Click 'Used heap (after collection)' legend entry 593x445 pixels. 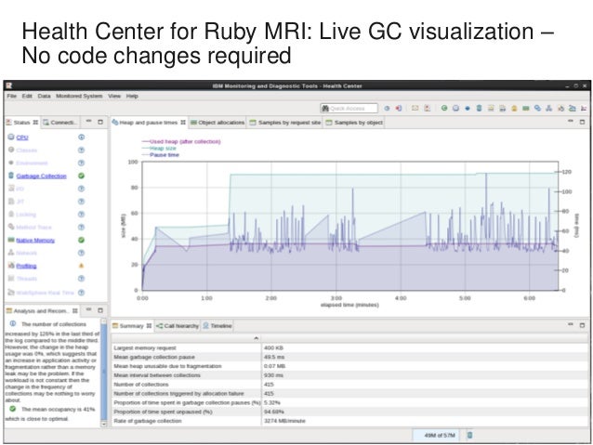(181, 141)
